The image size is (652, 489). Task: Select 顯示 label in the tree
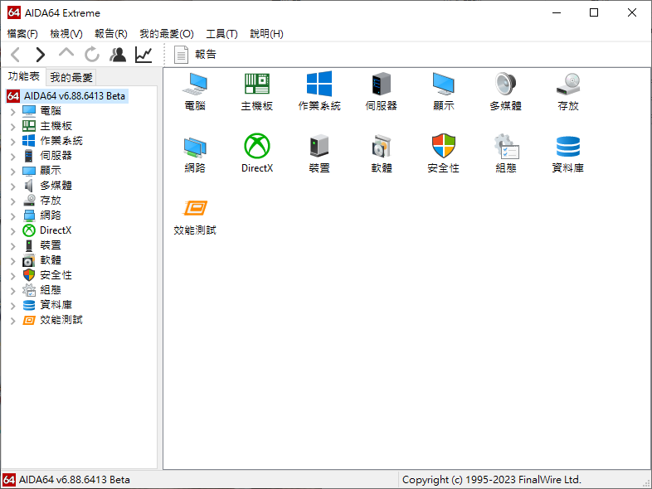click(51, 171)
